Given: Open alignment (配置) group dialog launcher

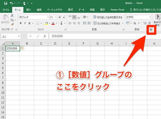Looking at the screenshot, I should point(123,29).
